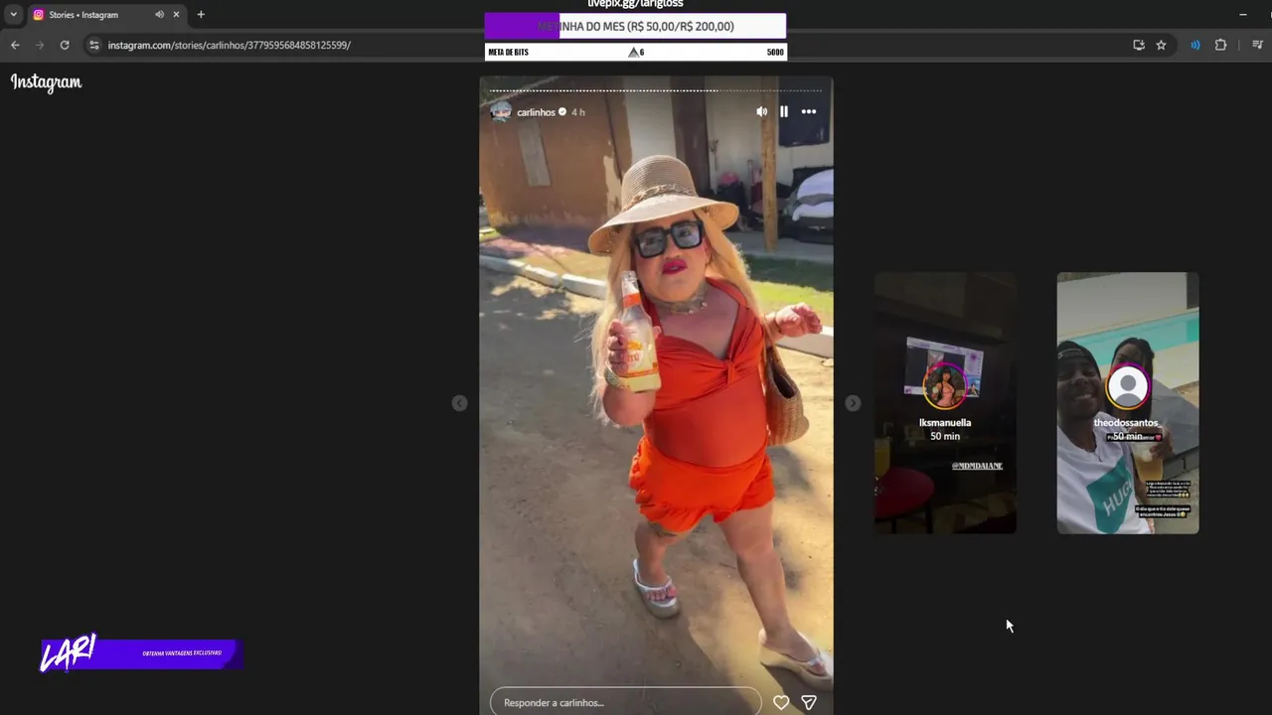
Task: Click the Instagram logo
Action: pos(46,83)
